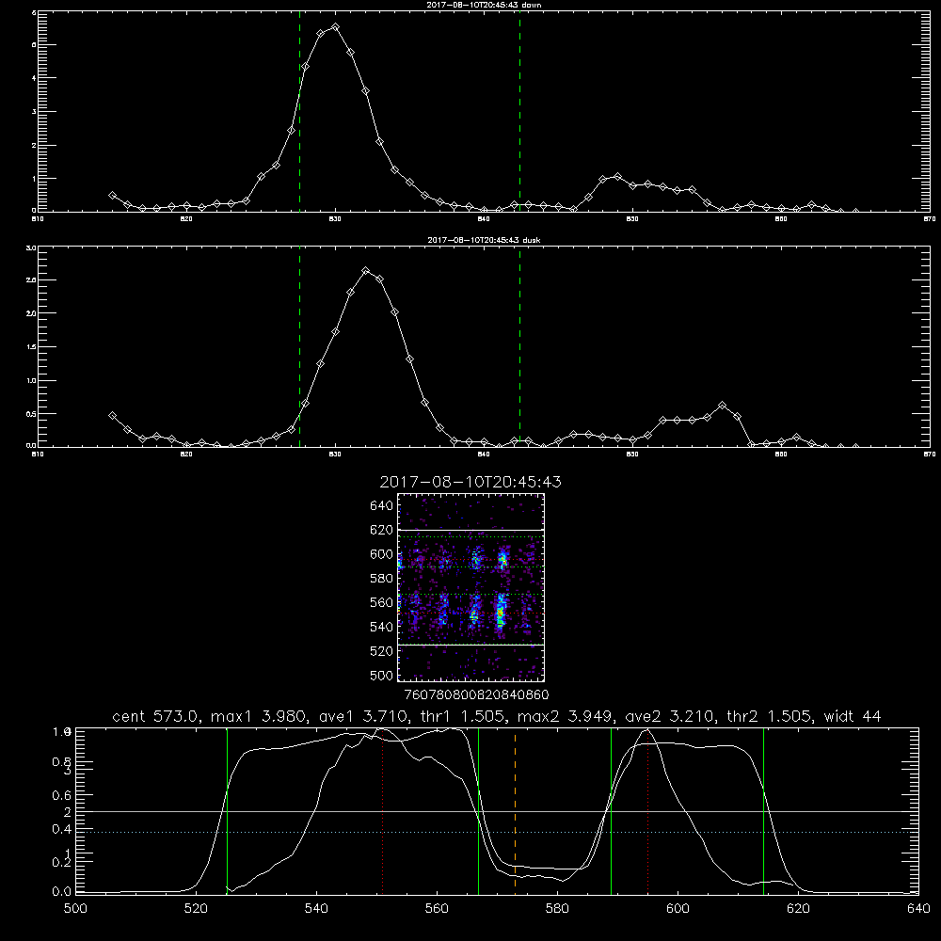Image resolution: width=941 pixels, height=941 pixels.
Task: Click the "520" label on the spectral image y-axis
Action: (x=382, y=651)
